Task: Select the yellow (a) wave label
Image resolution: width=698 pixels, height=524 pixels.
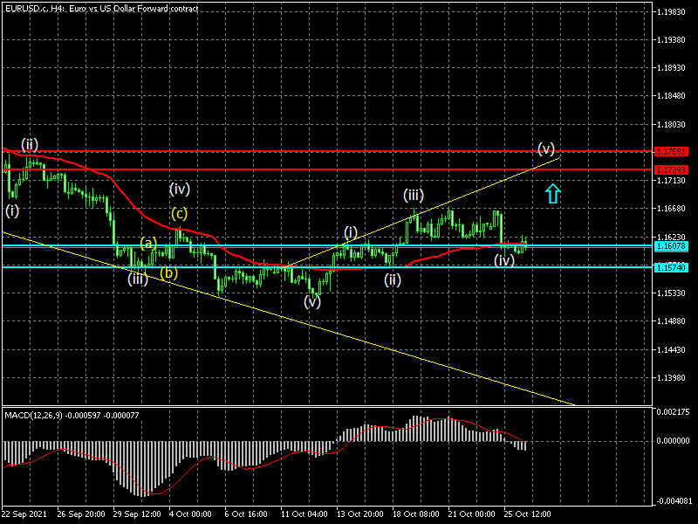Action: pos(148,242)
